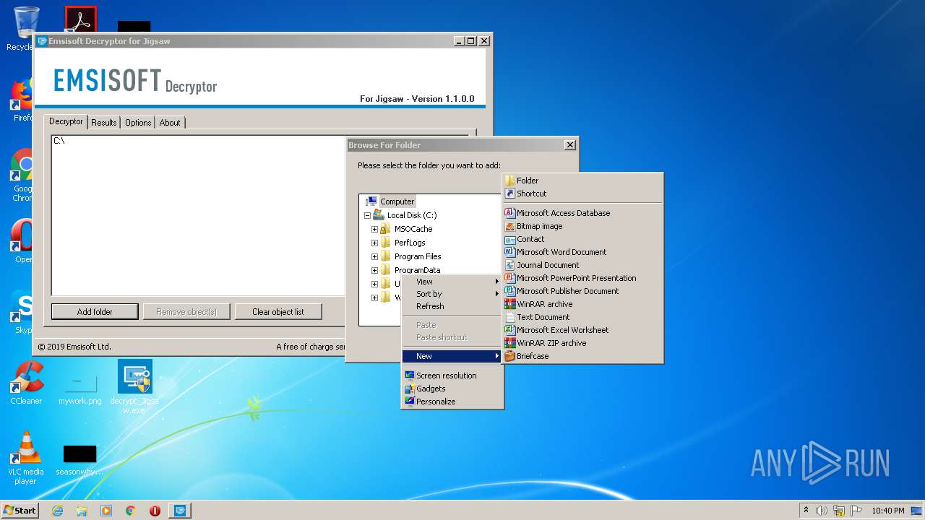Select the ProgramData folder
The height and width of the screenshot is (520, 925).
[417, 270]
